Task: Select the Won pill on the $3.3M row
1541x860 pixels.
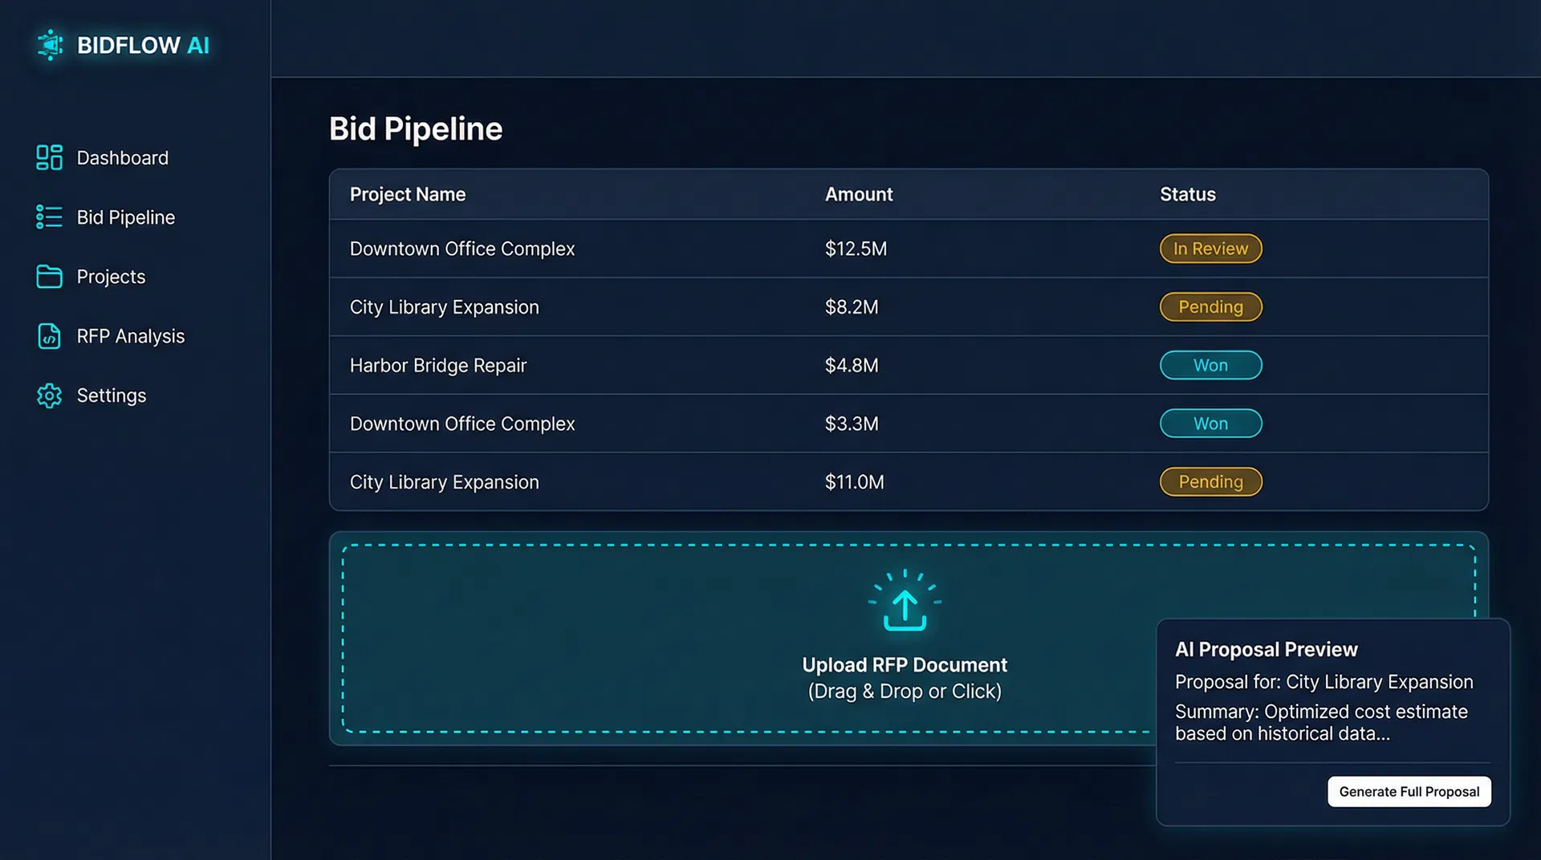Action: coord(1210,424)
